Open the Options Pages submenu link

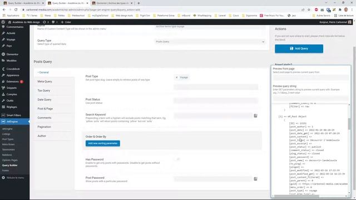pyautogui.click(x=10, y=160)
